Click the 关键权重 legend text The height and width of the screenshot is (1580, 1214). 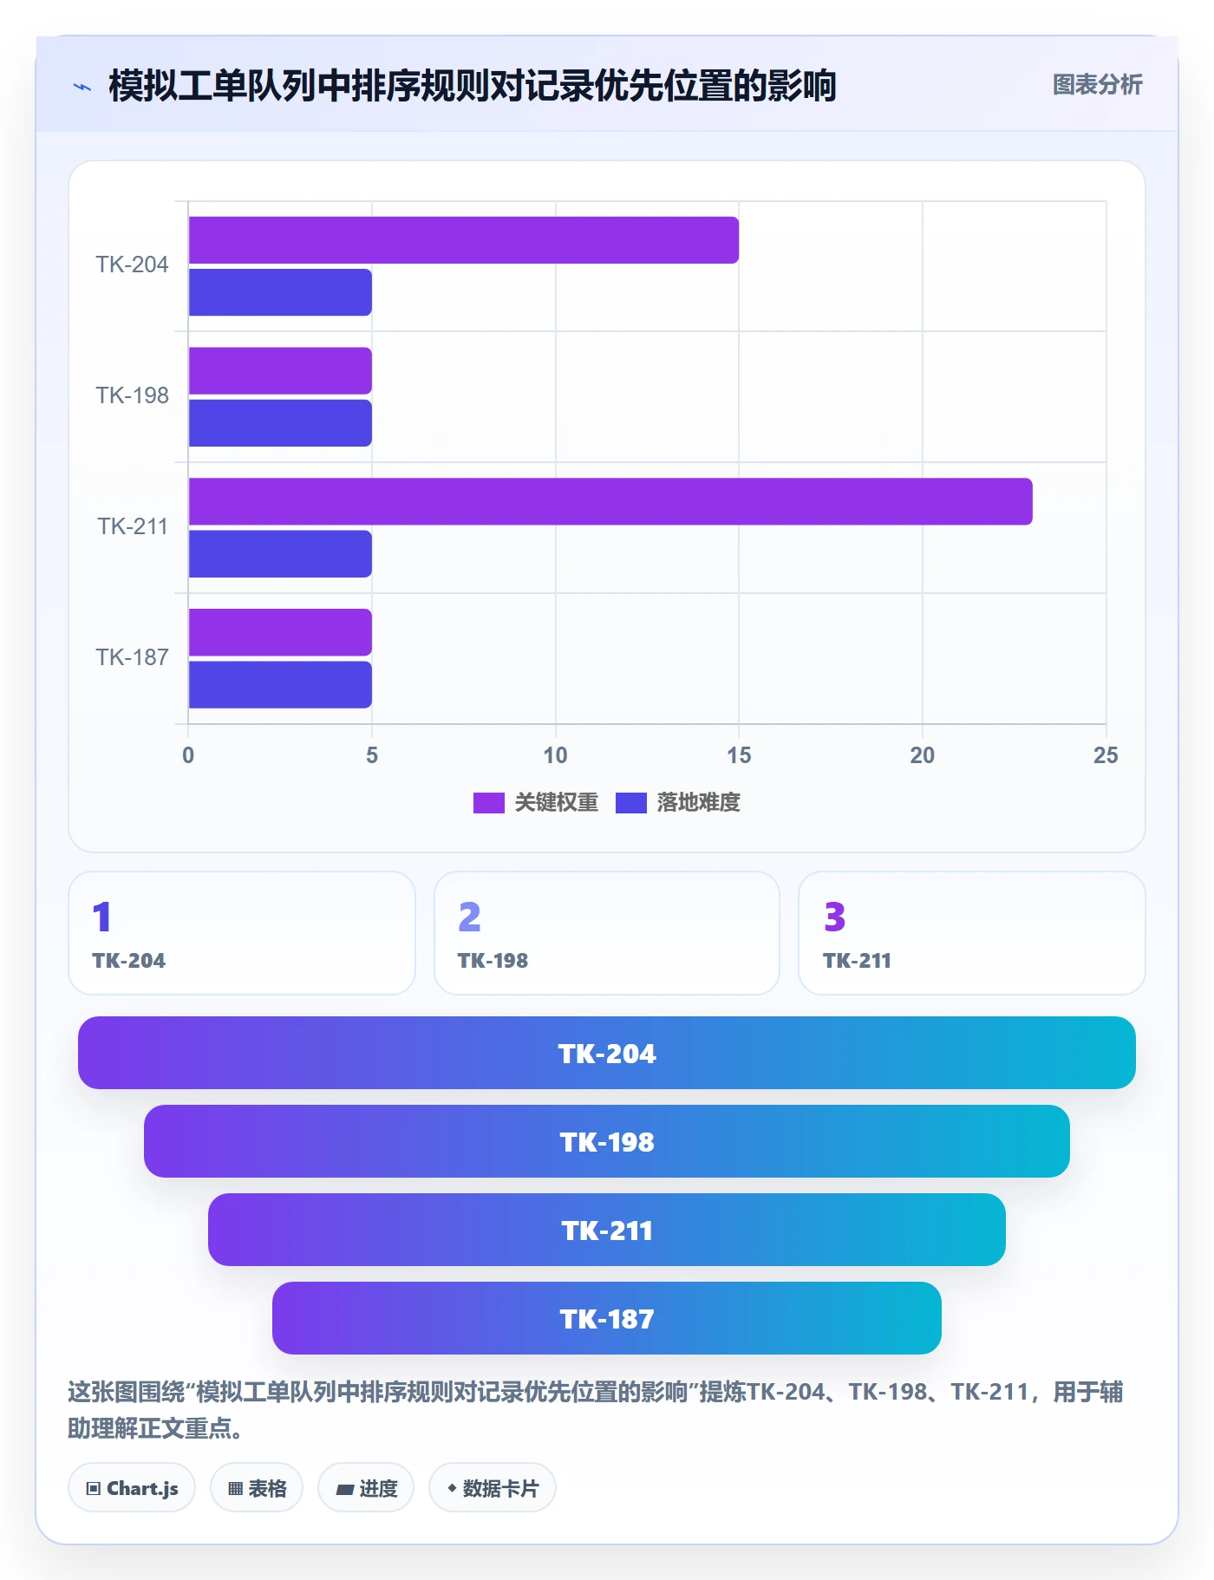click(x=556, y=802)
